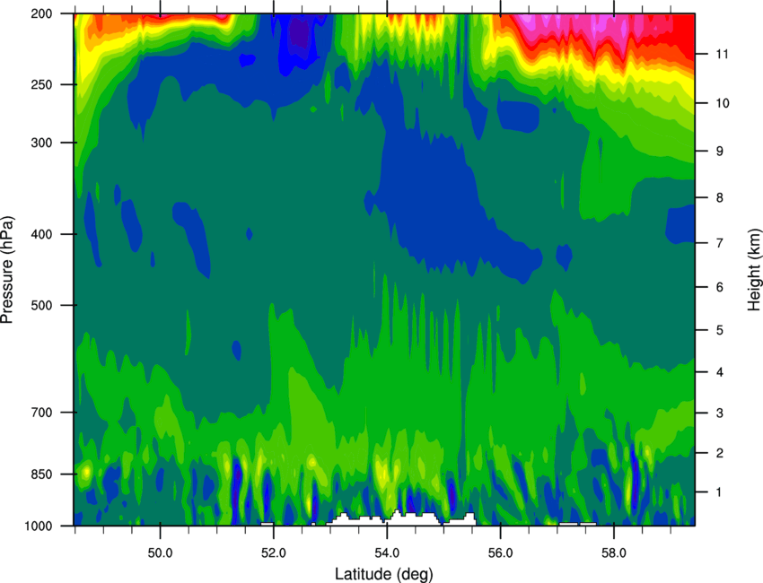The width and height of the screenshot is (763, 583).
Task: Click the 54.0 latitude tick label
Action: 387,553
